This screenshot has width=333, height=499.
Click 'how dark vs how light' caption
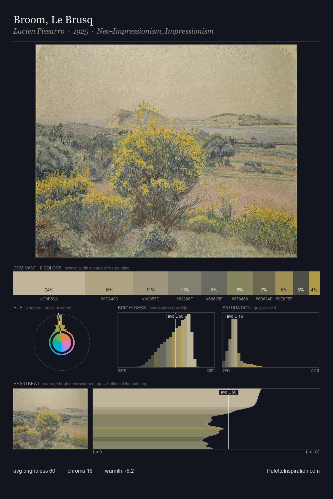[x=169, y=308]
